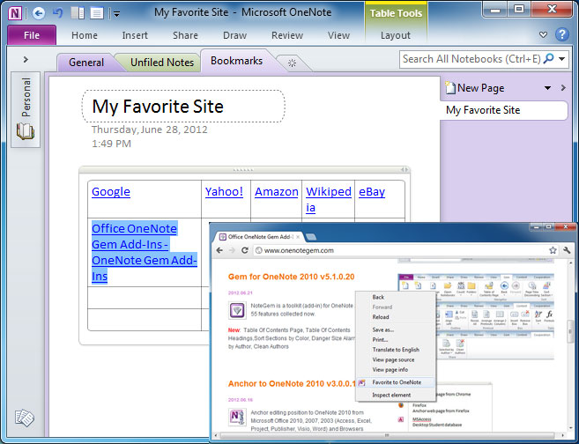Select the Office OneNote Gem browser tab
This screenshot has height=444, width=579.
(260, 237)
